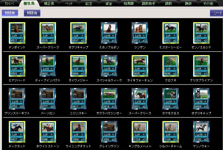Select the タイキフォーチュン card 0695
Image resolution: width=223 pixels, height=150 pixels.
coord(140,66)
